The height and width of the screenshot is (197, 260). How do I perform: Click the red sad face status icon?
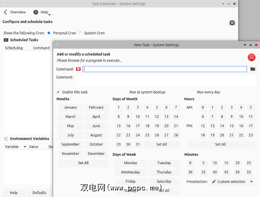pos(251,57)
